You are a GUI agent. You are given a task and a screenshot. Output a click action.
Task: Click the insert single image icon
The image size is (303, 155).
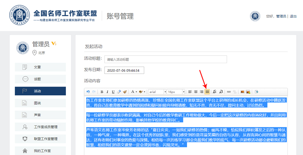242,92
